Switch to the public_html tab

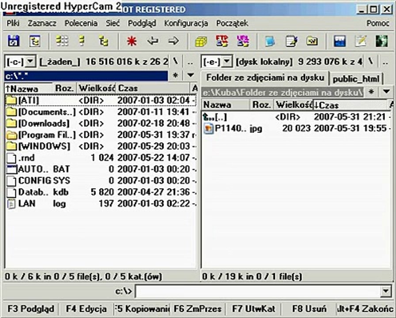356,79
